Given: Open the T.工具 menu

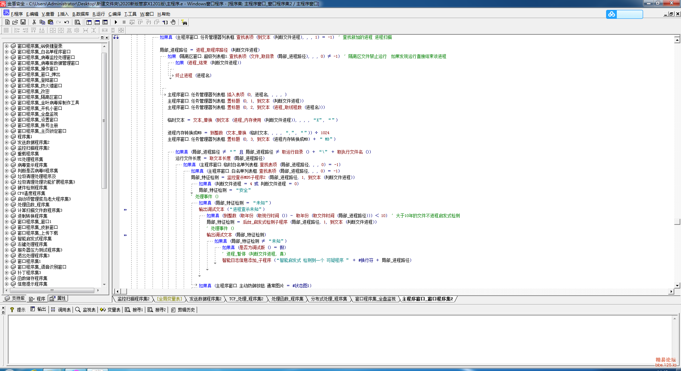Looking at the screenshot, I should tap(130, 14).
